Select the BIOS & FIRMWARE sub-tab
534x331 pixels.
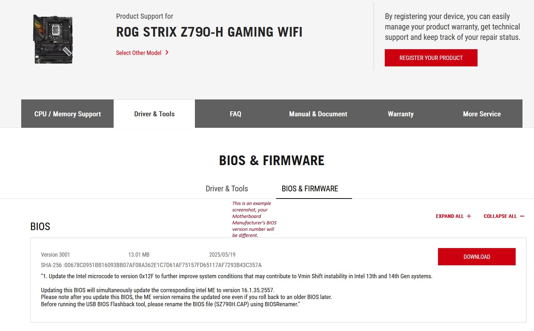310,188
